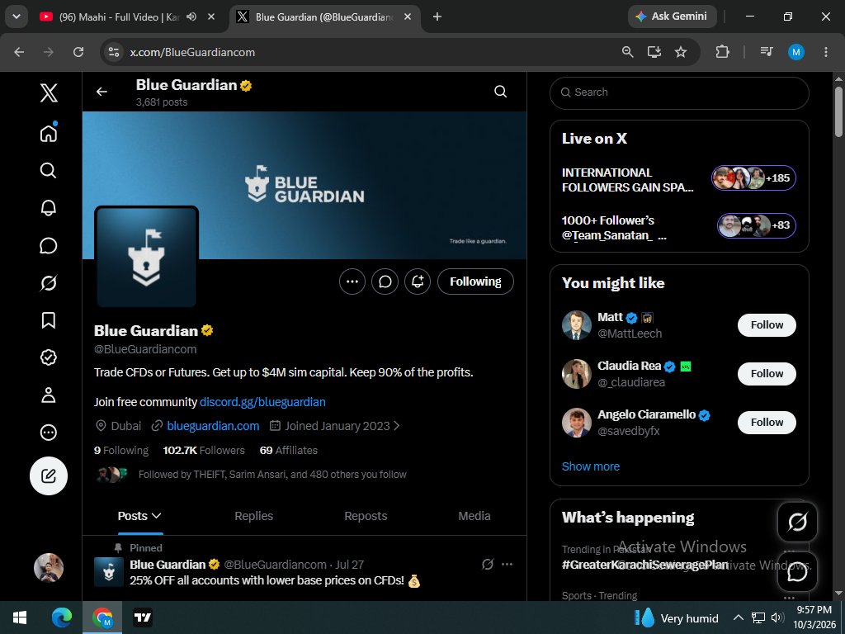Open the discord.gg/blueguardian link

[x=262, y=402]
